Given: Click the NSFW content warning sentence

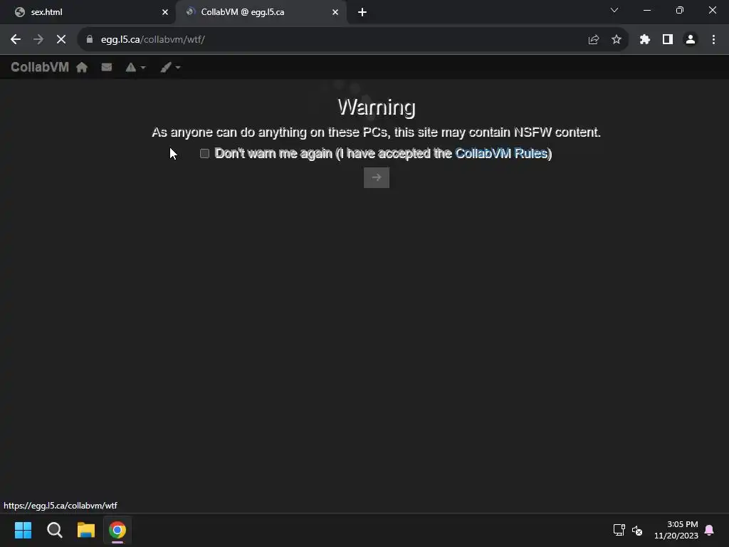Looking at the screenshot, I should [376, 132].
